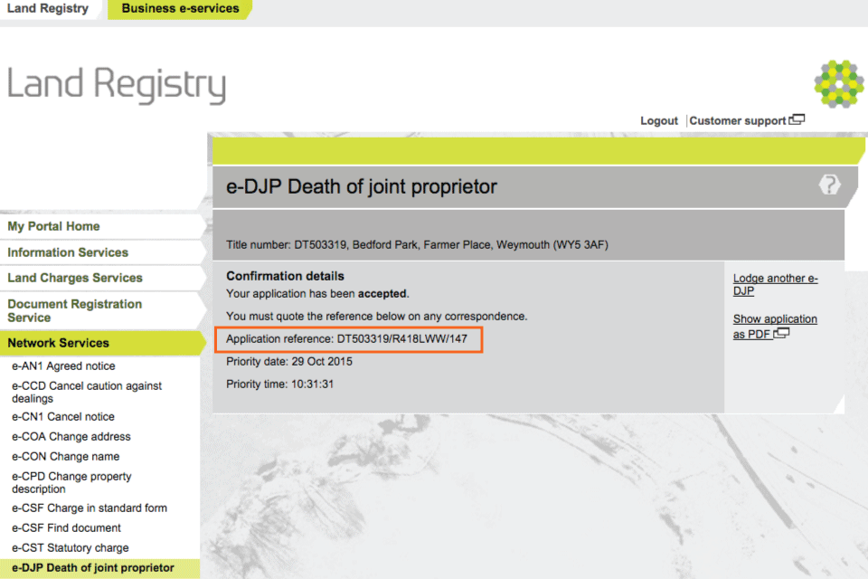Click the Logout link
The height and width of the screenshot is (579, 868).
(658, 120)
